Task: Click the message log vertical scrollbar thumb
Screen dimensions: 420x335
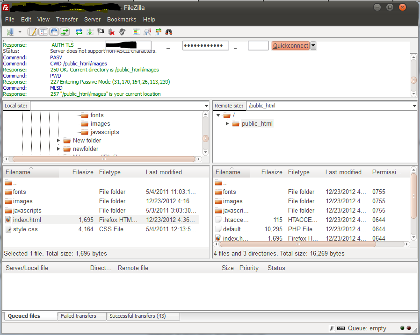Action: click(413, 80)
